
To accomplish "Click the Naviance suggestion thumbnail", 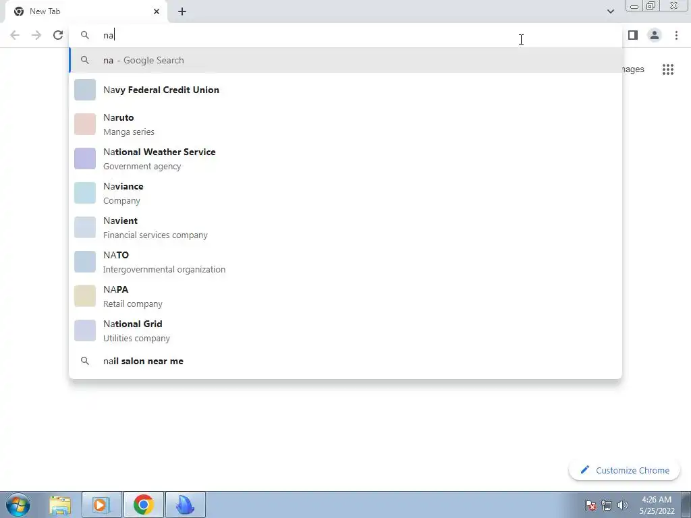I will (x=85, y=193).
